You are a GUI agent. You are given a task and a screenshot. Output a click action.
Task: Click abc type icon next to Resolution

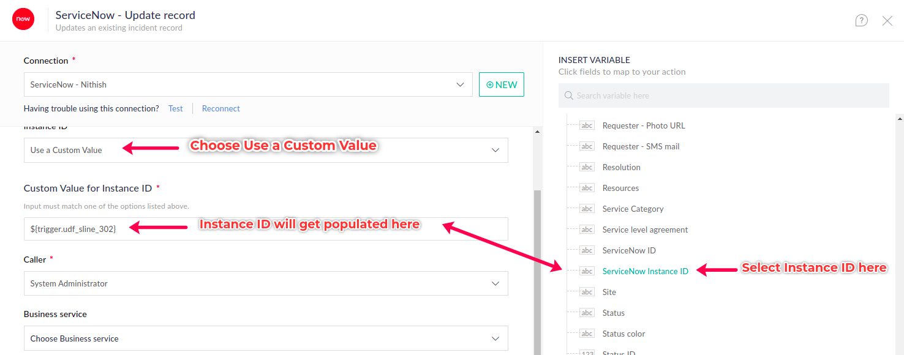(x=587, y=167)
